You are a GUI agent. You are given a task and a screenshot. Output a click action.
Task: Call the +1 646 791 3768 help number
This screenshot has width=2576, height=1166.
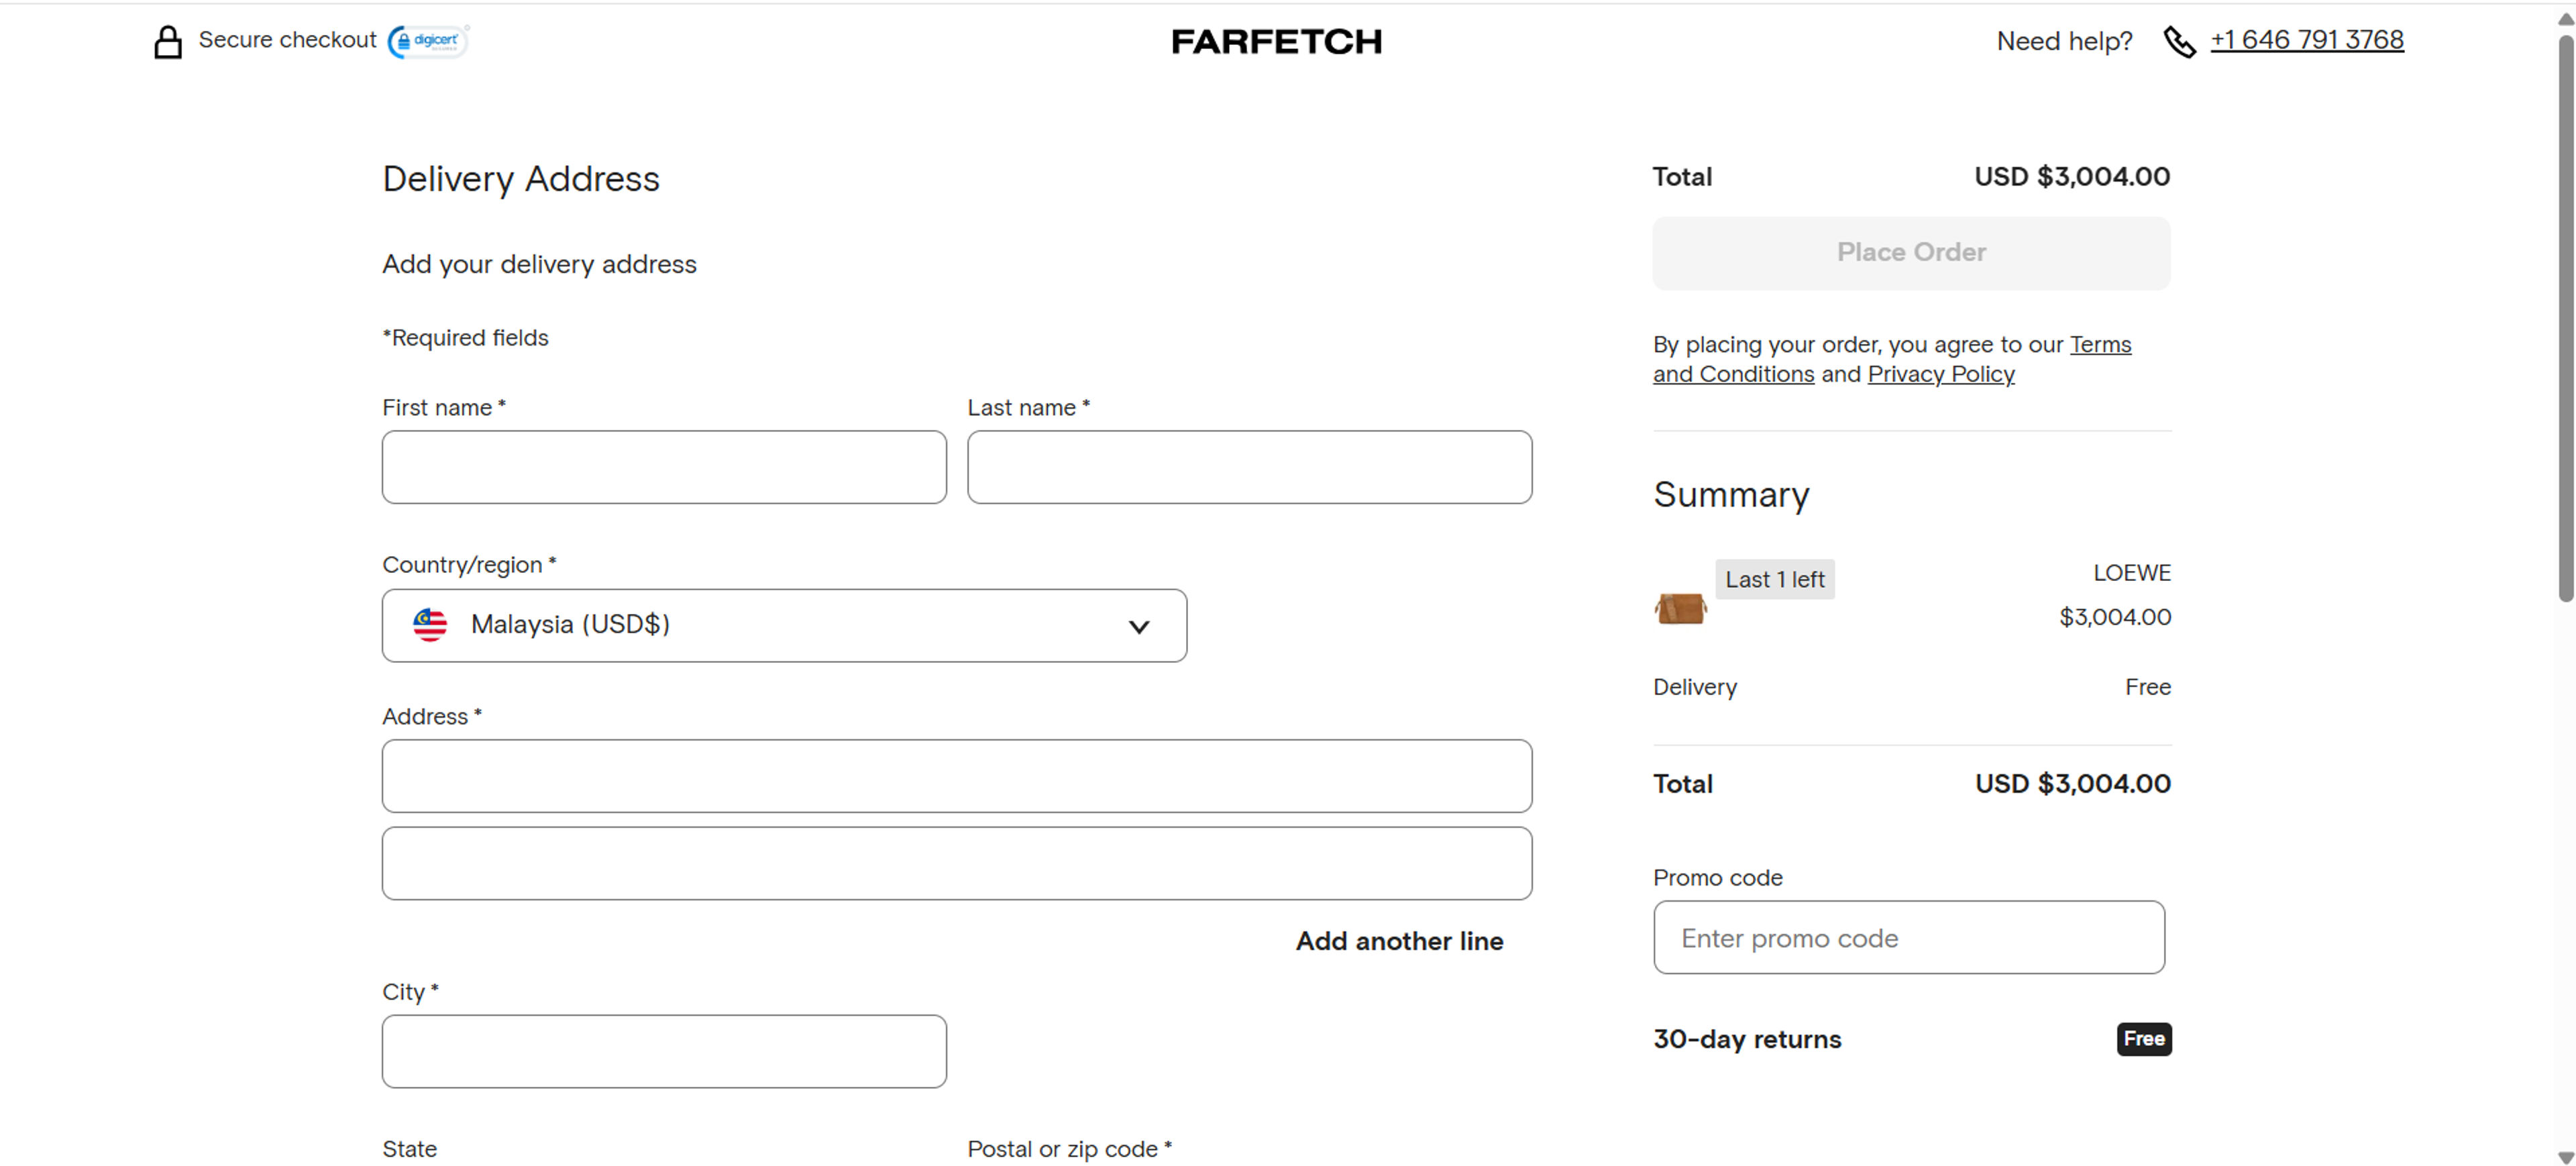coord(2306,40)
